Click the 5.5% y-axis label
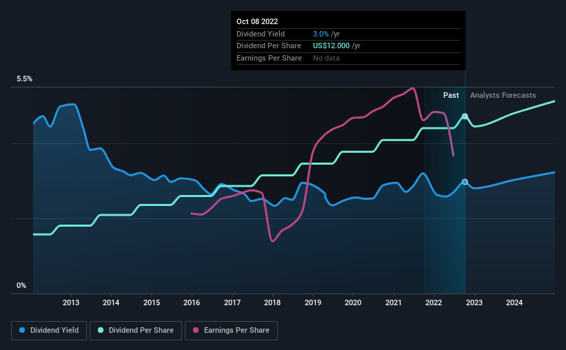 [25, 79]
